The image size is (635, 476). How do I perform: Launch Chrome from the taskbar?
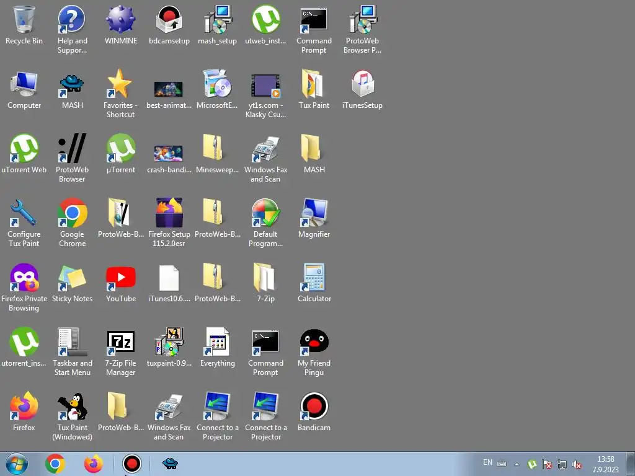click(x=55, y=464)
